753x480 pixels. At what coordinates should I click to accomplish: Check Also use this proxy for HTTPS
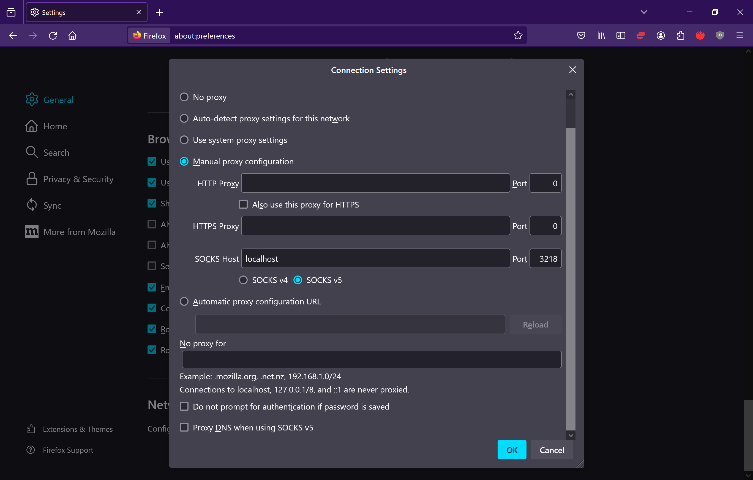click(x=243, y=204)
